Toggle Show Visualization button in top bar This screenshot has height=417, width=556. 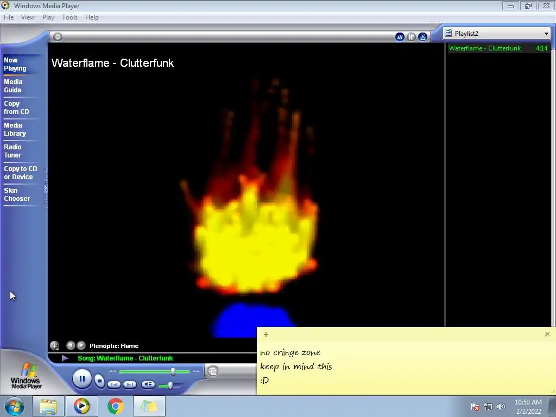click(x=400, y=37)
